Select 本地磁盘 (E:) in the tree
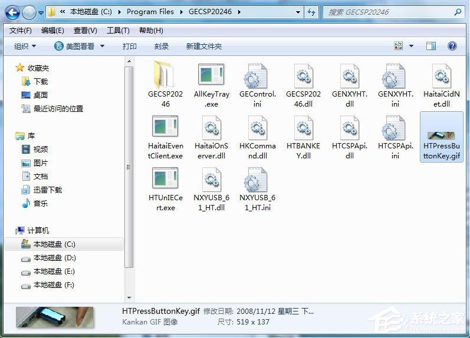 tap(54, 271)
